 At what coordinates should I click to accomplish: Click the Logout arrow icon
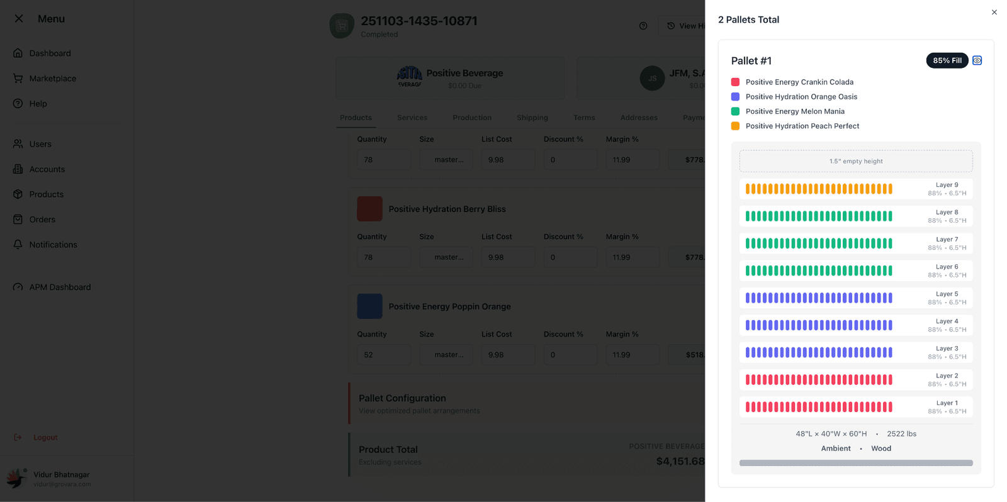point(18,437)
